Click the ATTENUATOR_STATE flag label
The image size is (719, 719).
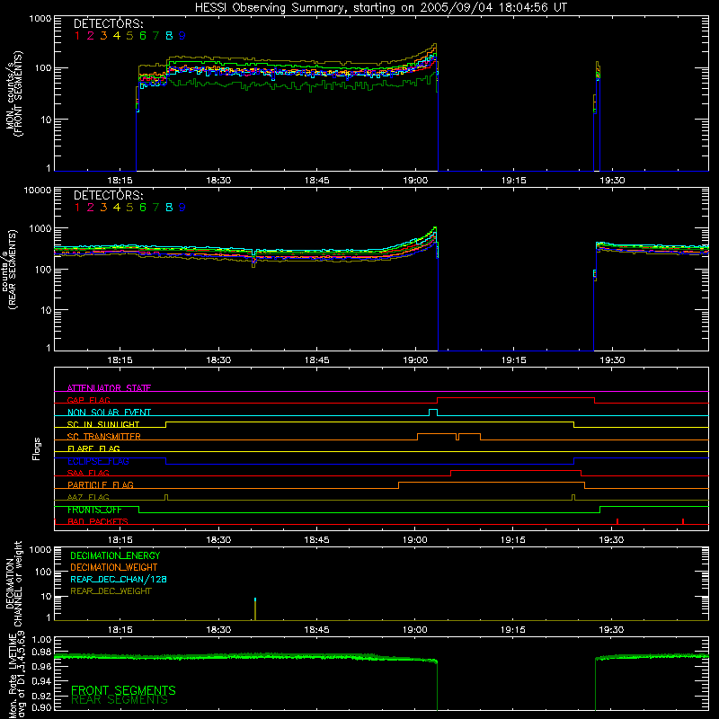[109, 388]
